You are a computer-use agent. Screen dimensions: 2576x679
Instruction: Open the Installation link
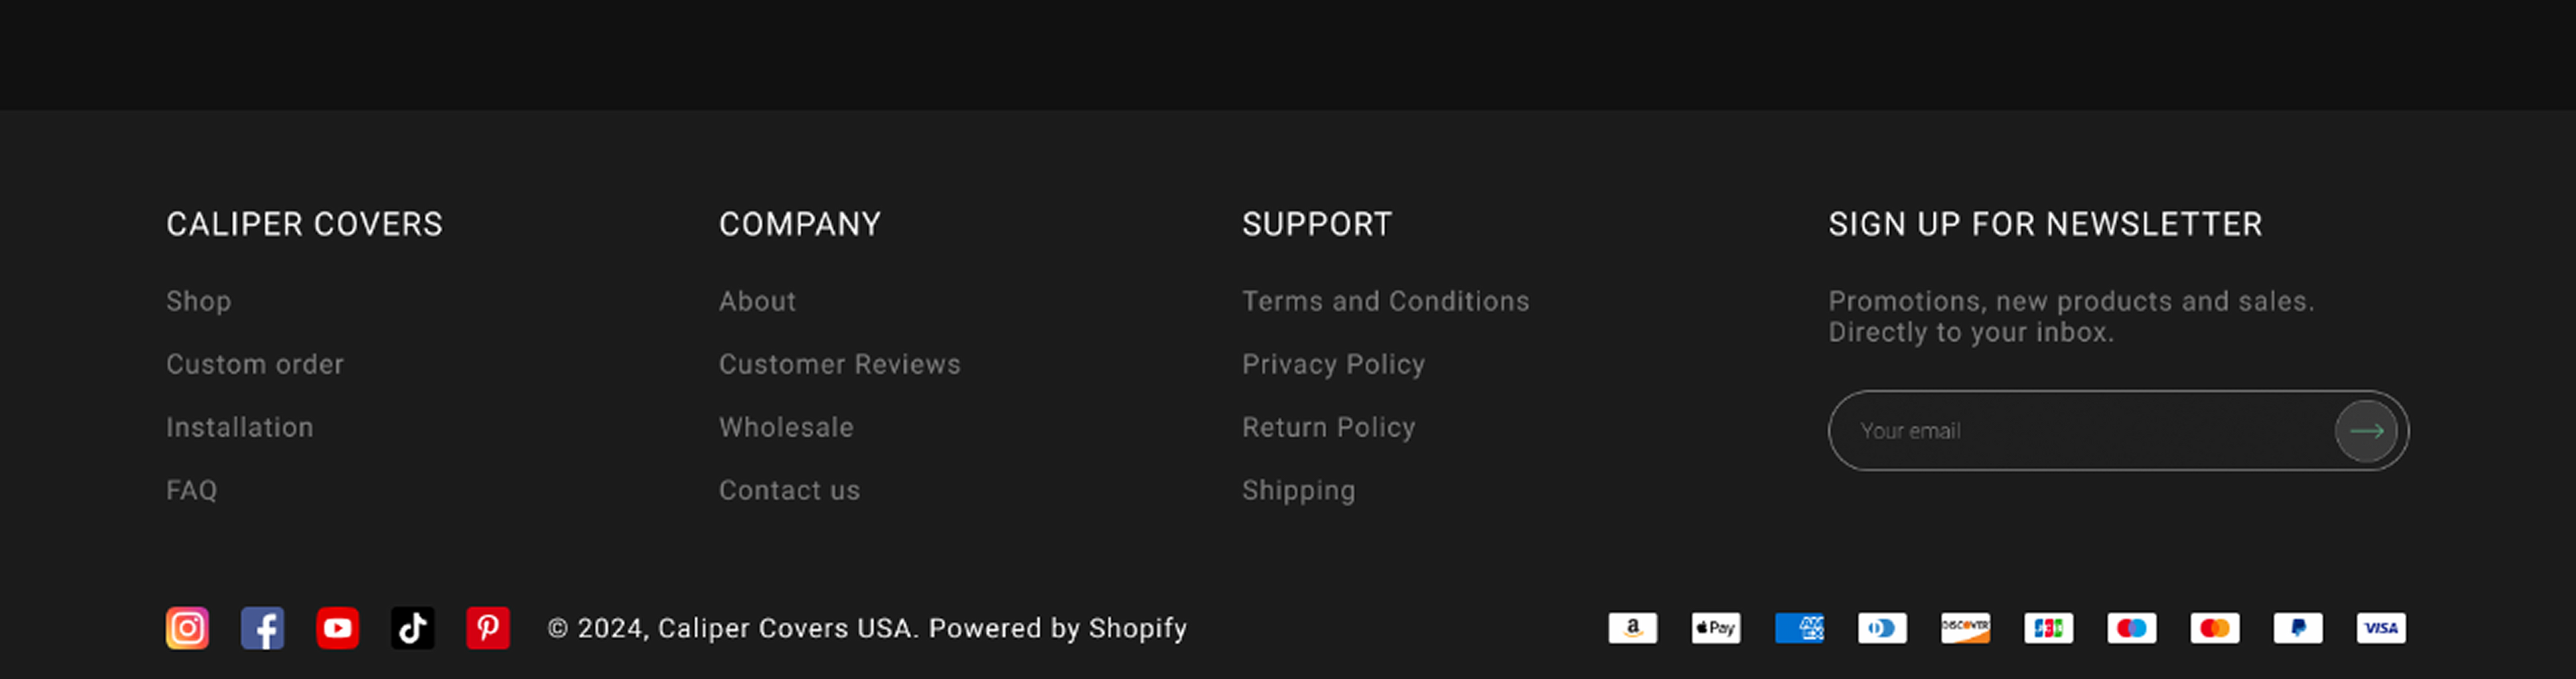pos(240,428)
